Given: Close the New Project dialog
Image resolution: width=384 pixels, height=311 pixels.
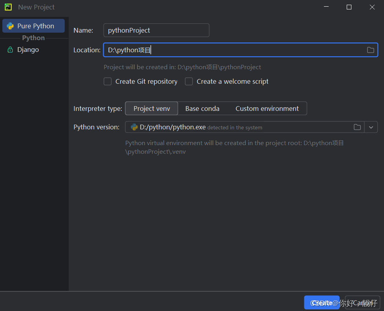Looking at the screenshot, I should tap(372, 7).
